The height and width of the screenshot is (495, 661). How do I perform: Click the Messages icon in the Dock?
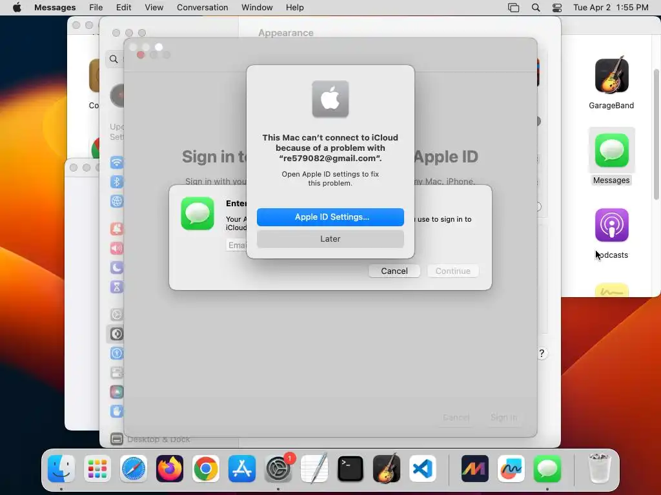[x=547, y=469]
